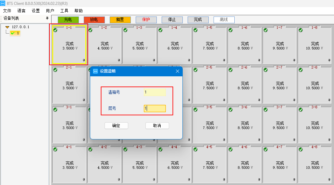Click the BTS Client app icon in title bar

pyautogui.click(x=3, y=3)
